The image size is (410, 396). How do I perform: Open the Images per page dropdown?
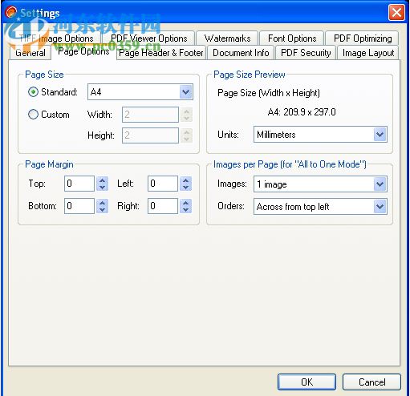coord(320,184)
